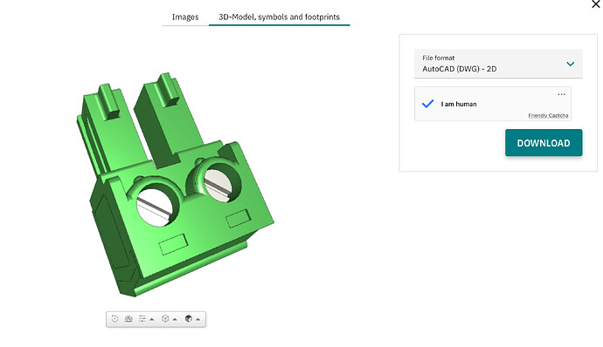Viewport: 603px width, 347px height.
Task: Open the File format dropdown chevron
Action: (x=571, y=64)
